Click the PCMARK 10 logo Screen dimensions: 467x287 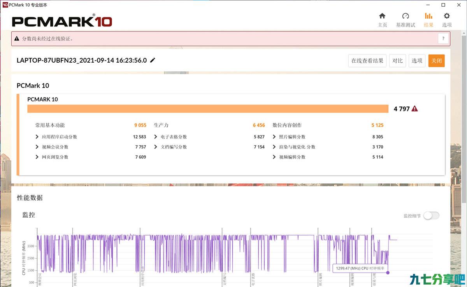62,21
